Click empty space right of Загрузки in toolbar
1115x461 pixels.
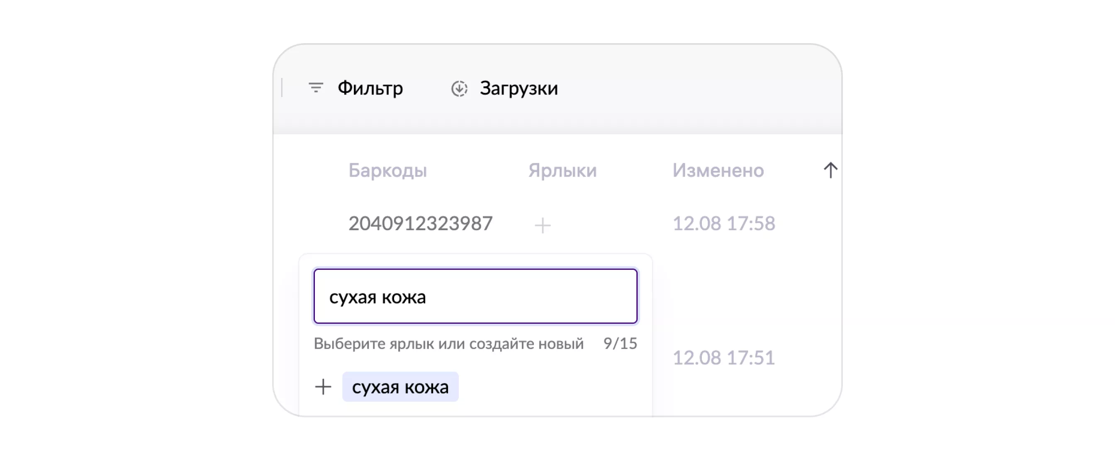coord(693,88)
